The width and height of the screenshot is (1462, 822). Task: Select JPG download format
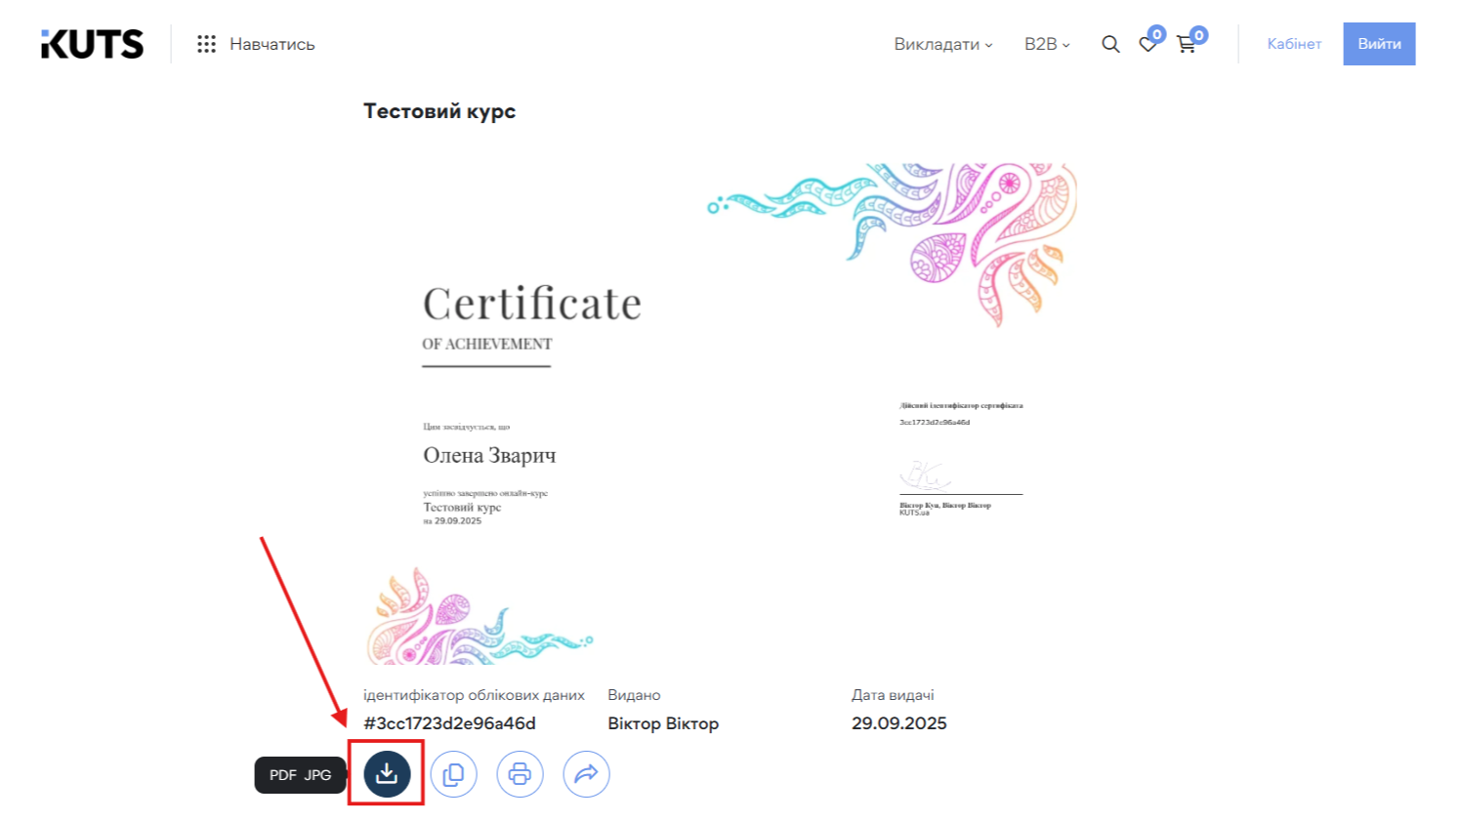pos(317,775)
